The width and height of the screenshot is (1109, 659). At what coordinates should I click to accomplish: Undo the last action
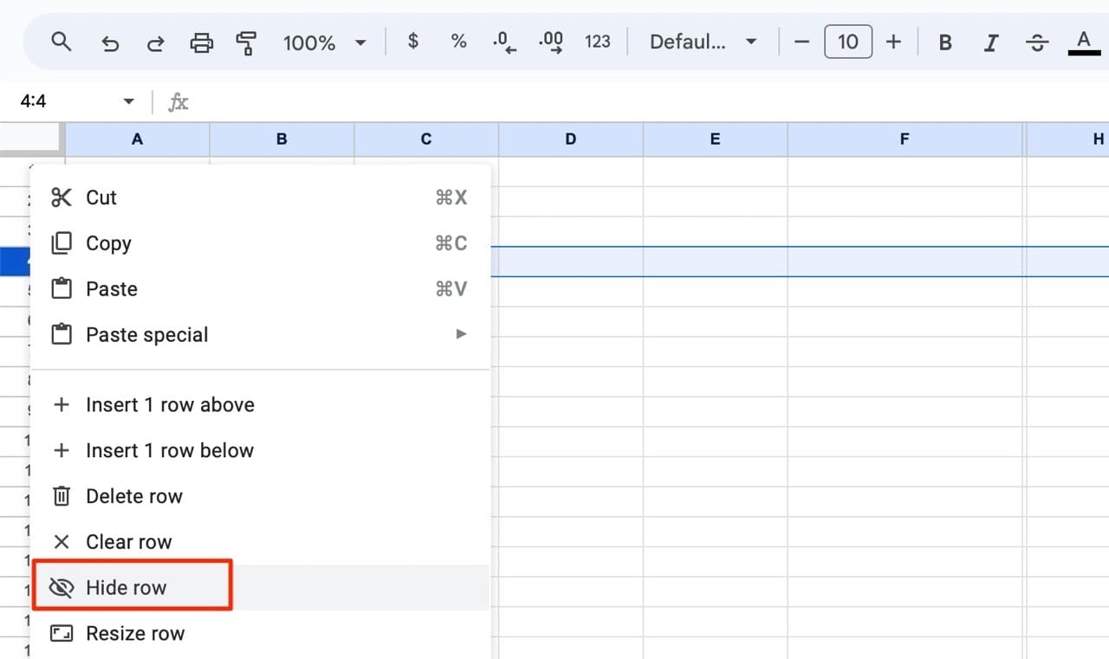pos(110,42)
